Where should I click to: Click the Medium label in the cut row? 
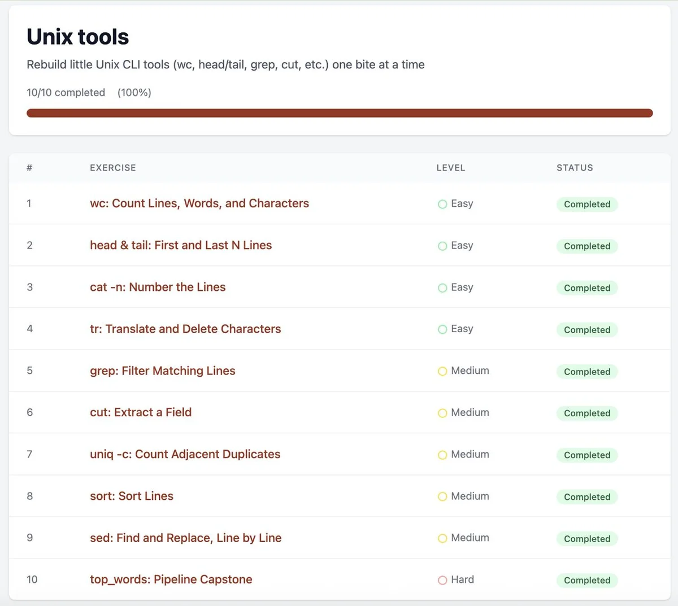click(470, 412)
